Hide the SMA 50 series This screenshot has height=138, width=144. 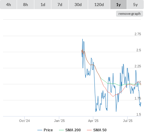[x=100, y=130]
